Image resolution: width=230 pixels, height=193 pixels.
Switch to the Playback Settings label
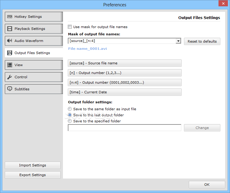click(x=30, y=29)
